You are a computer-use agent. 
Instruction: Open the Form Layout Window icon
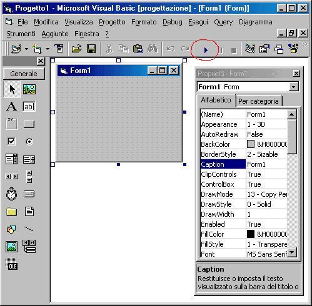pos(279,49)
